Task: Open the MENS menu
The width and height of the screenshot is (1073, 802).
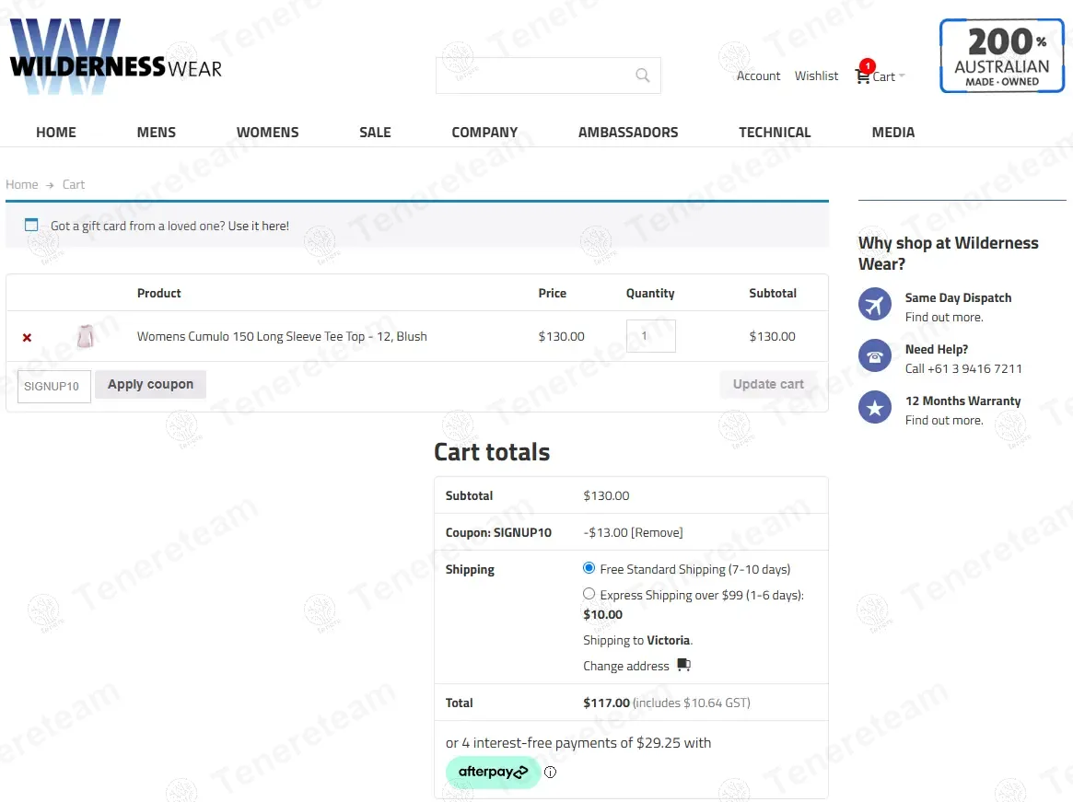Action: (156, 133)
